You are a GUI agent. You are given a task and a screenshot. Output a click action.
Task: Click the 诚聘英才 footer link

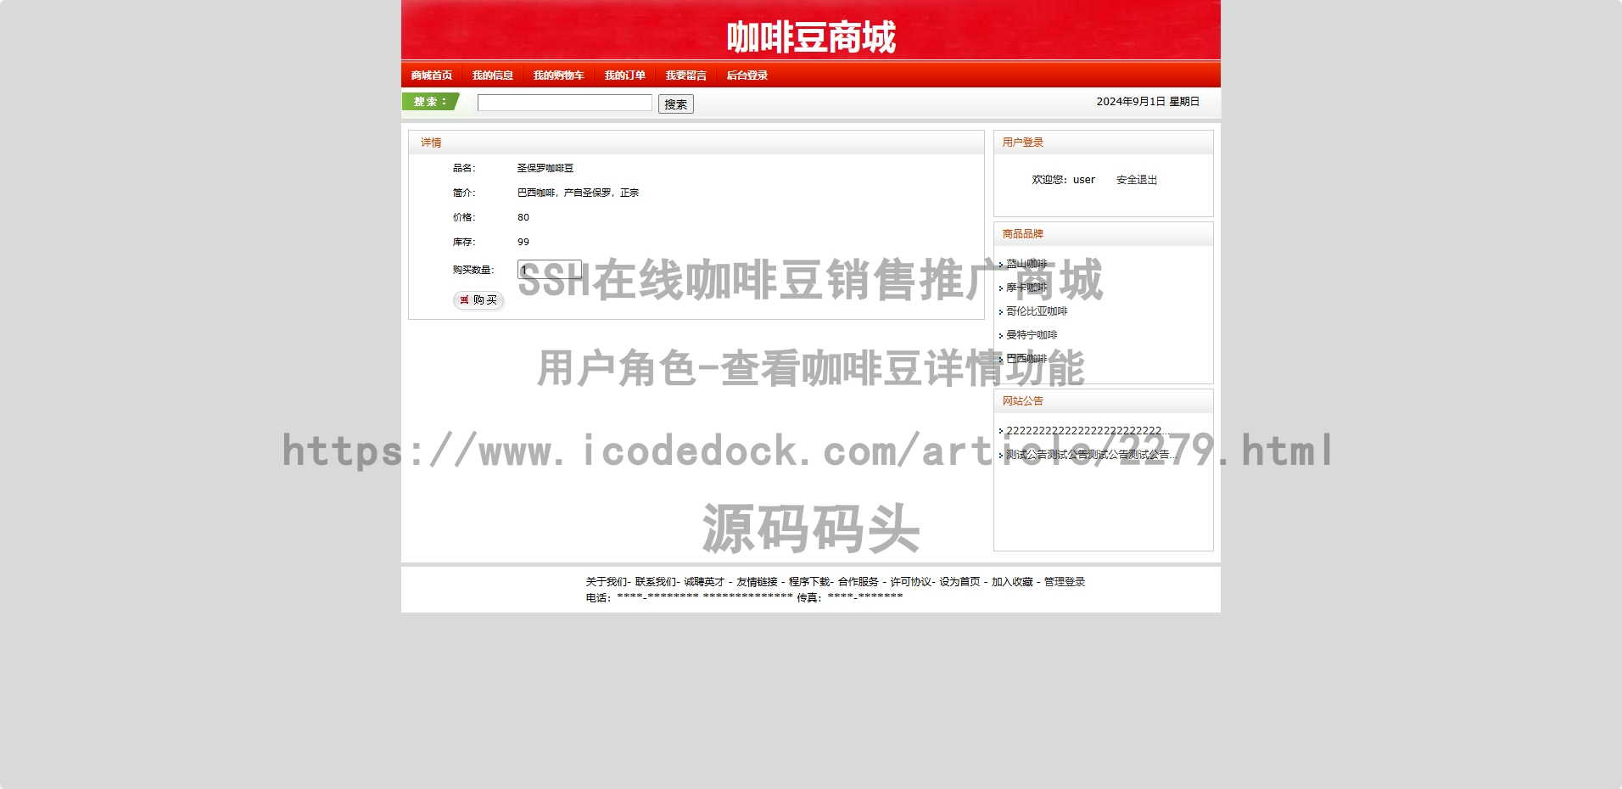click(x=704, y=582)
